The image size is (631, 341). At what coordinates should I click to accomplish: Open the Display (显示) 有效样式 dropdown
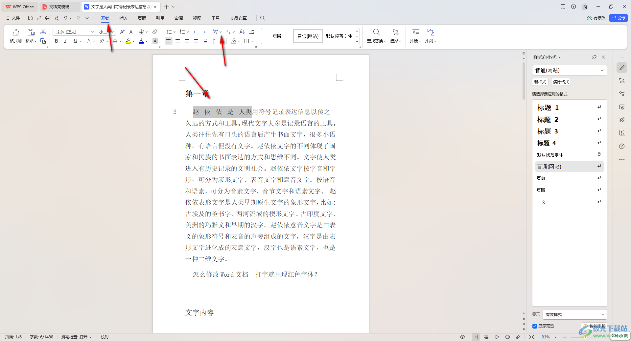tap(574, 314)
